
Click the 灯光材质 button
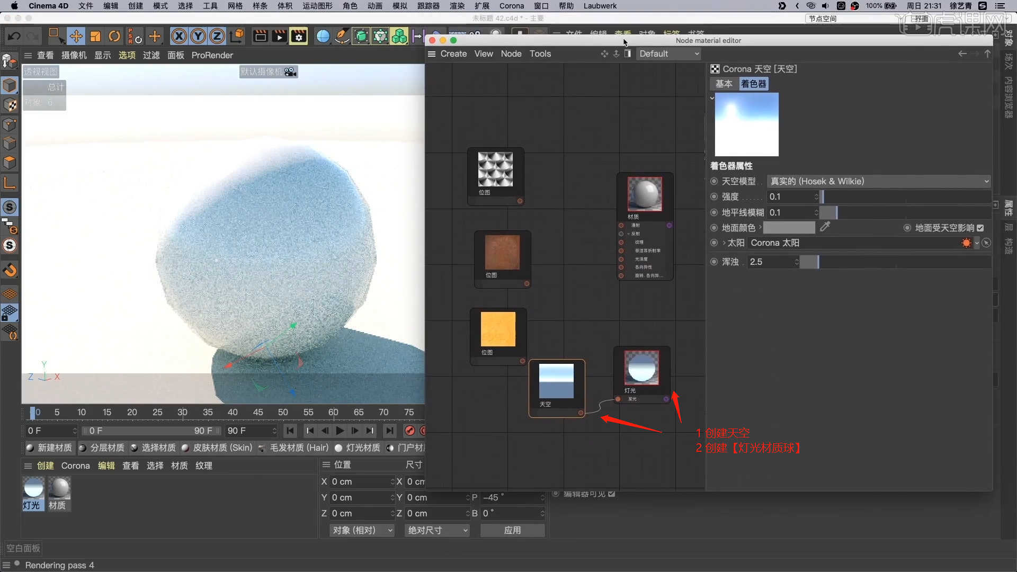coord(358,448)
